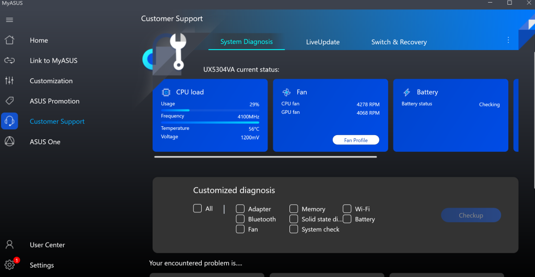Check the All diagnosis checkbox
The width and height of the screenshot is (535, 277).
click(197, 209)
